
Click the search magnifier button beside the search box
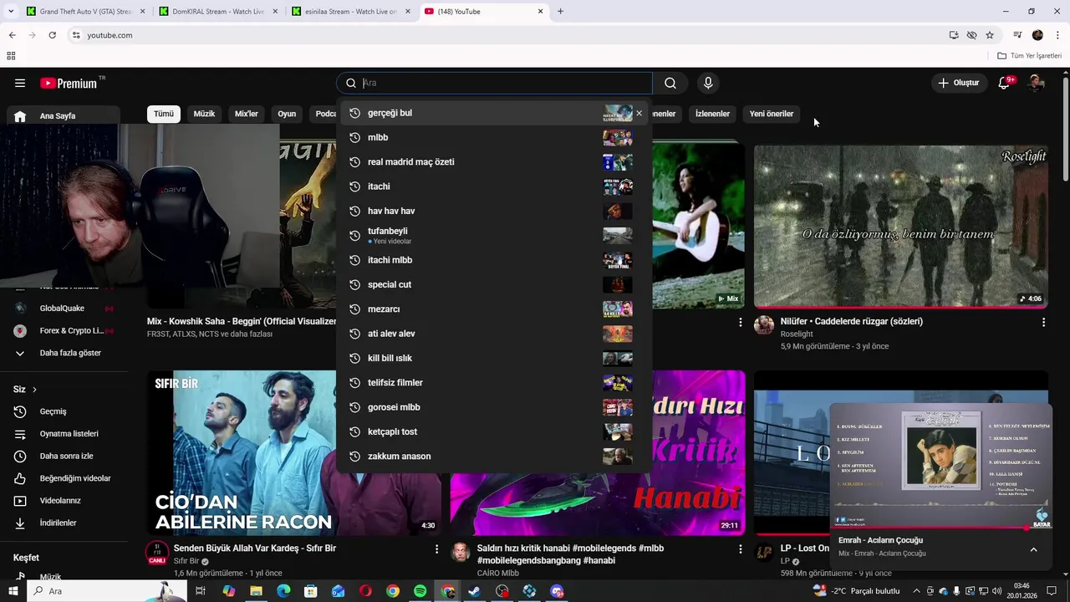click(x=670, y=83)
